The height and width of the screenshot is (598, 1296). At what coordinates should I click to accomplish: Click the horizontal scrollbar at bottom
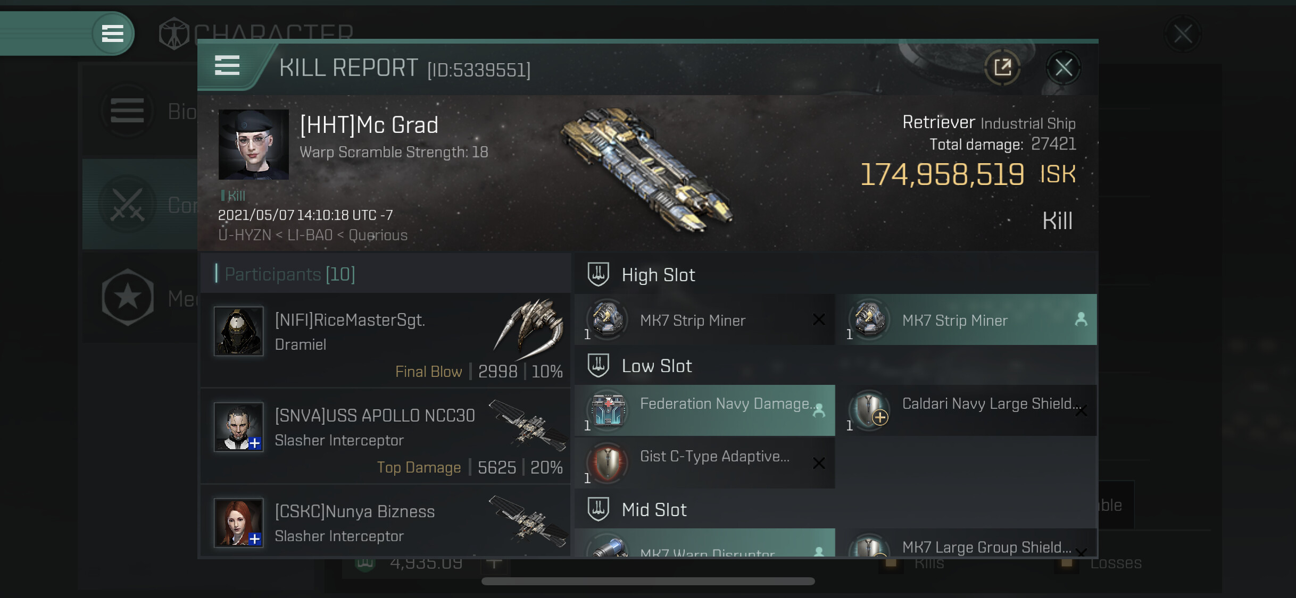tap(648, 581)
